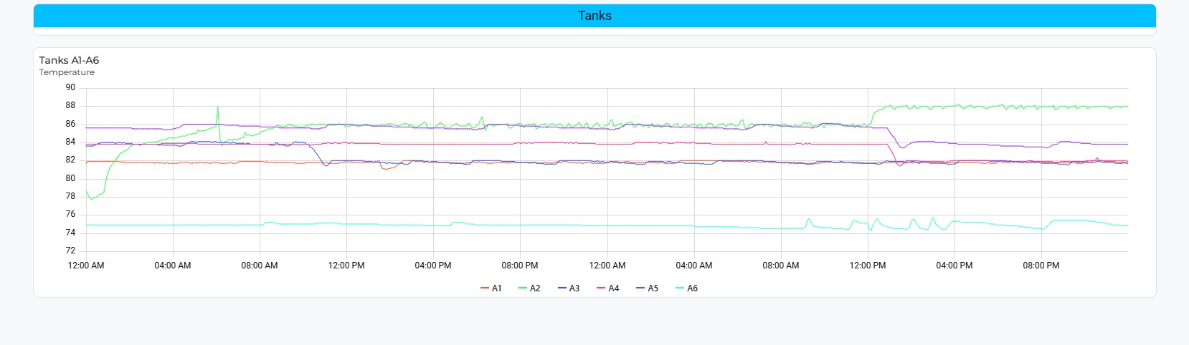The image size is (1189, 345).
Task: Click the green A2 legend line marker
Action: [x=523, y=288]
